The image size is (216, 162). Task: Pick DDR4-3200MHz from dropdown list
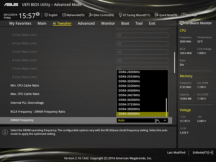[x=141, y=86]
